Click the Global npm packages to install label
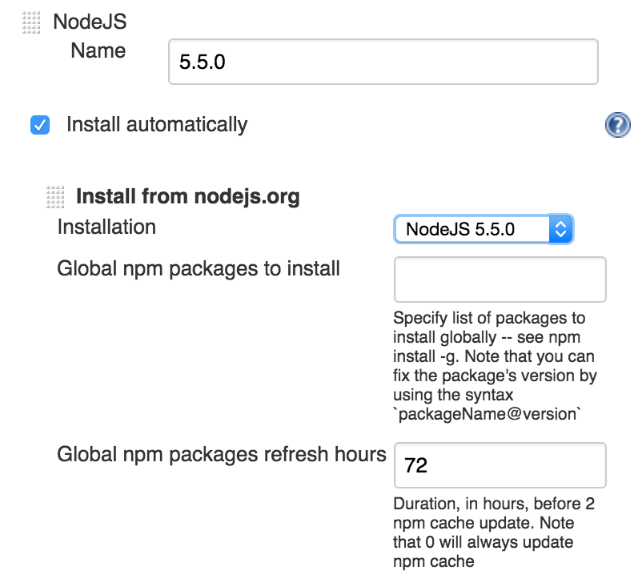 click(199, 269)
